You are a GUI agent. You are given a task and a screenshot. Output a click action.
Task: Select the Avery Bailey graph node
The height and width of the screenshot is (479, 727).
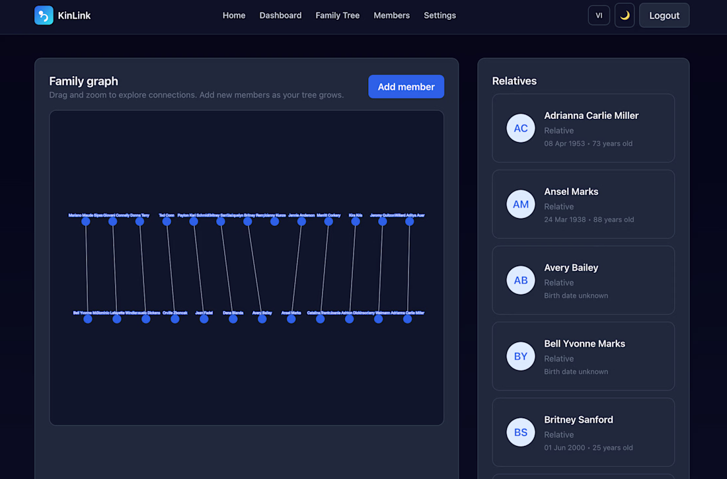[262, 319]
